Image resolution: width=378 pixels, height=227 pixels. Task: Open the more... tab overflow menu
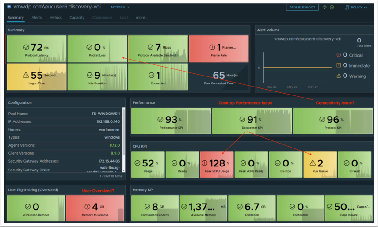click(x=141, y=18)
